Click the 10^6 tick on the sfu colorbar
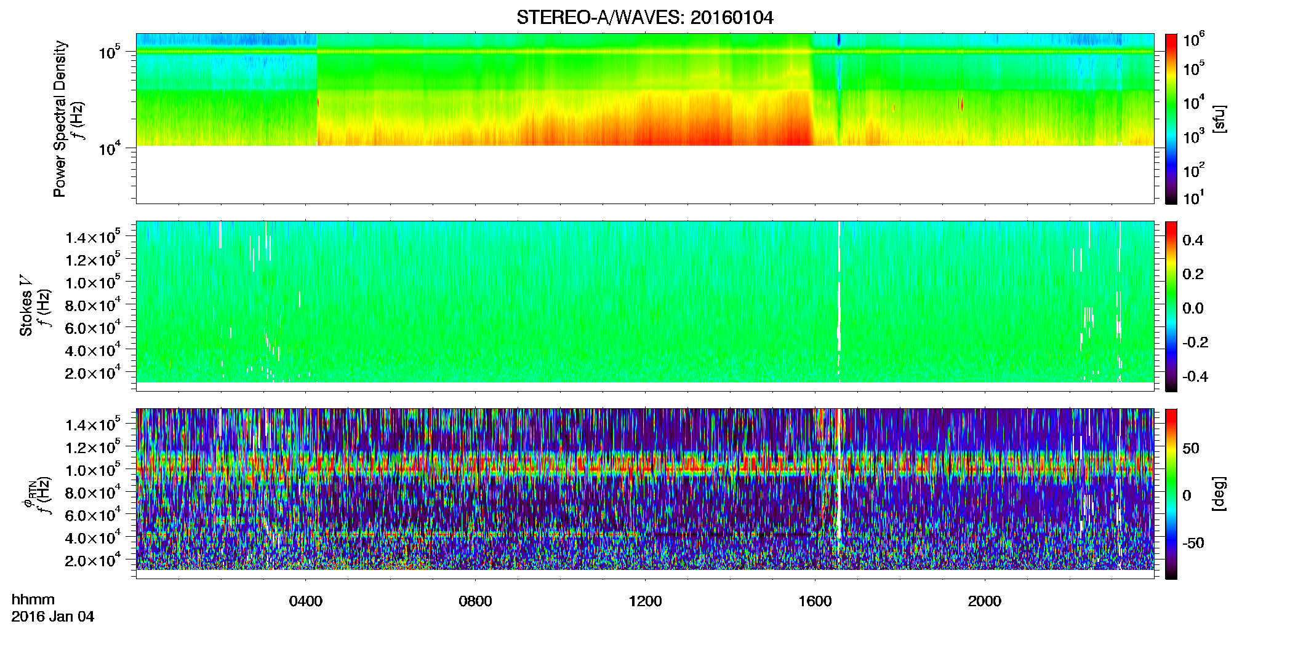This screenshot has width=1290, height=664. [1193, 40]
